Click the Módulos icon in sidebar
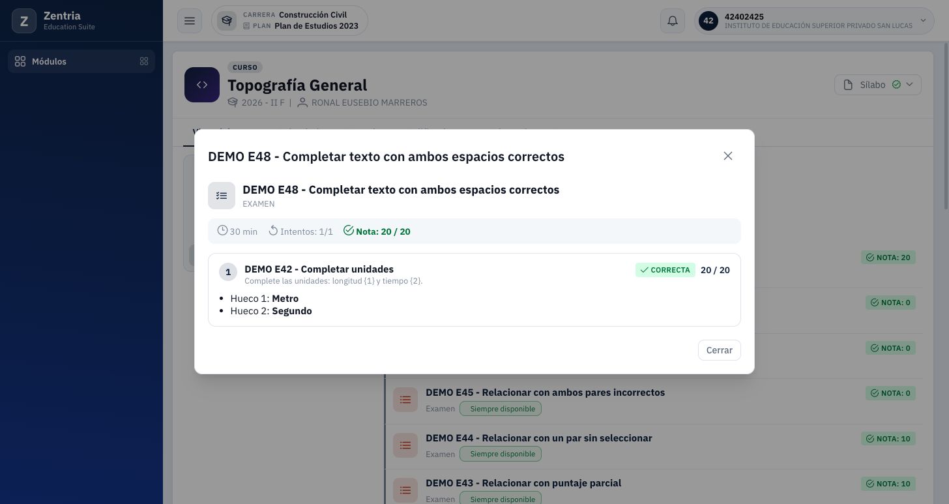949x504 pixels. [x=20, y=61]
